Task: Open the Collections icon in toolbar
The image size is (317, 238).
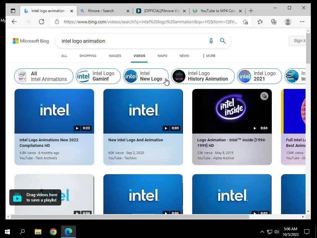Action: pyautogui.click(x=274, y=22)
